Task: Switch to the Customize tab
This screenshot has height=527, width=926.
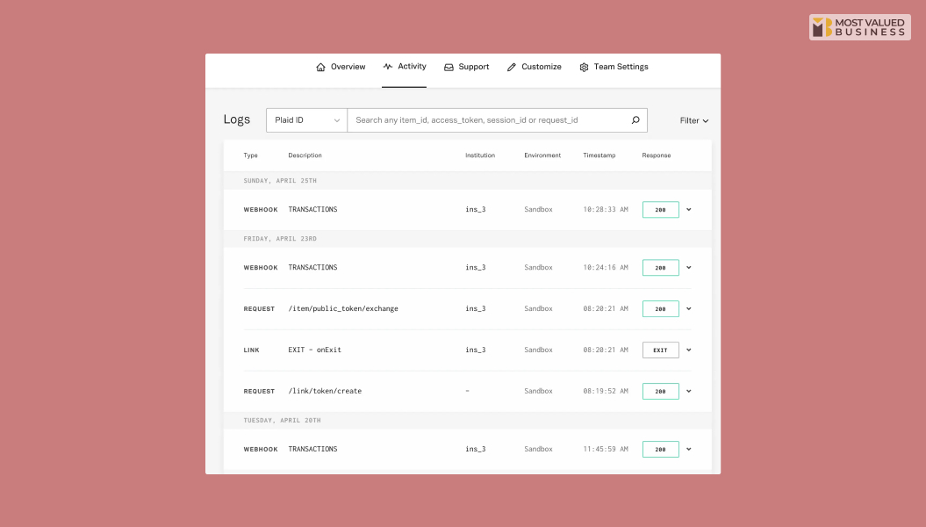Action: tap(534, 67)
